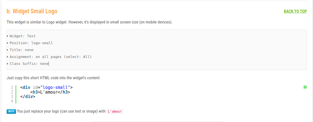Image resolution: width=313 pixels, height=122 pixels.
Task: Place cursor on 'Class Suffix: none' line
Action: (29, 64)
